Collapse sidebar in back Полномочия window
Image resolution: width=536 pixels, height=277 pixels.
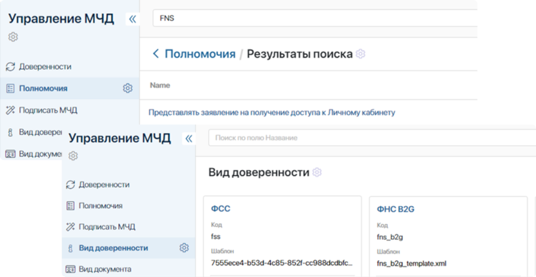click(133, 19)
